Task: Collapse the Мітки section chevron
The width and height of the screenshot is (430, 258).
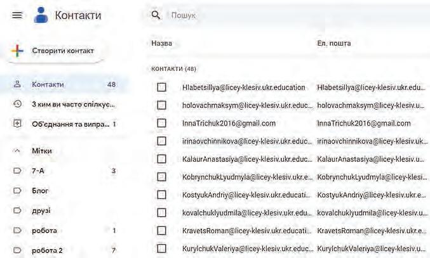Action: click(x=17, y=151)
